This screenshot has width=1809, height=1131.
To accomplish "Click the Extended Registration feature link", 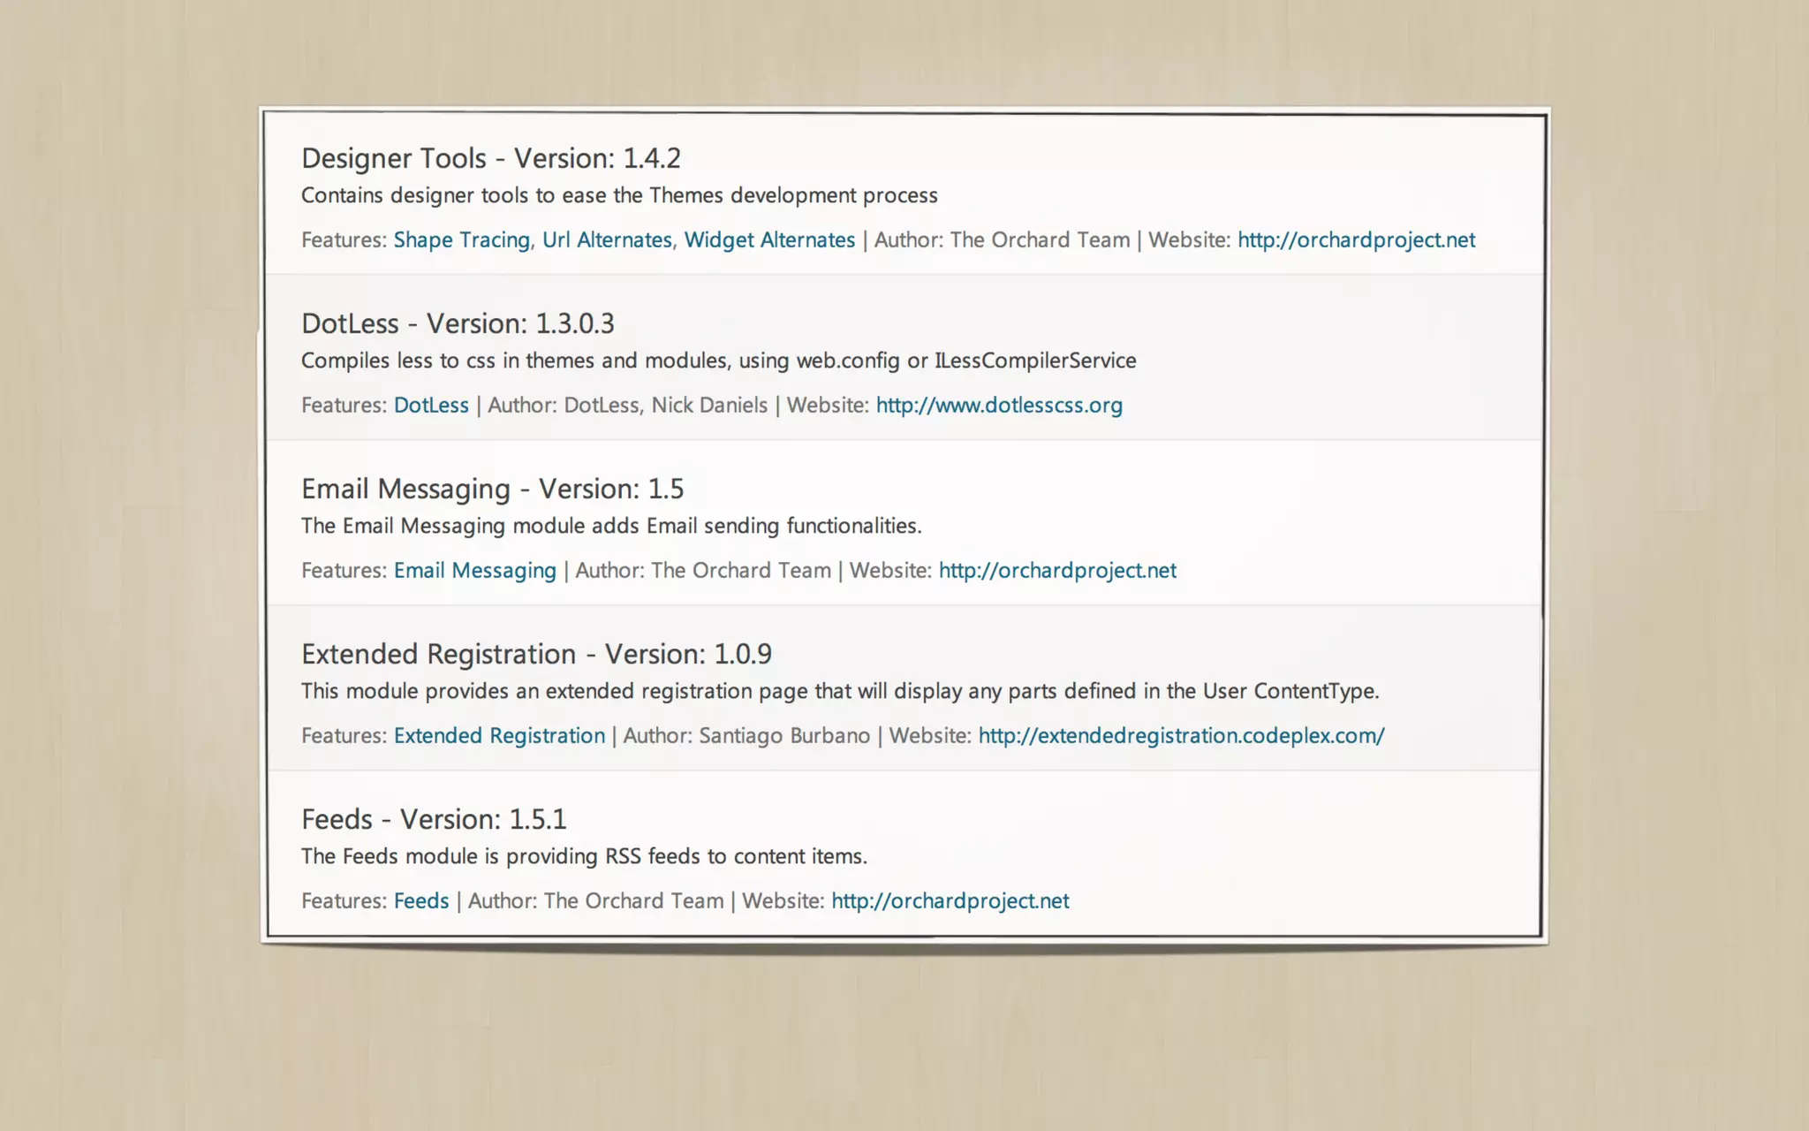I will click(499, 736).
